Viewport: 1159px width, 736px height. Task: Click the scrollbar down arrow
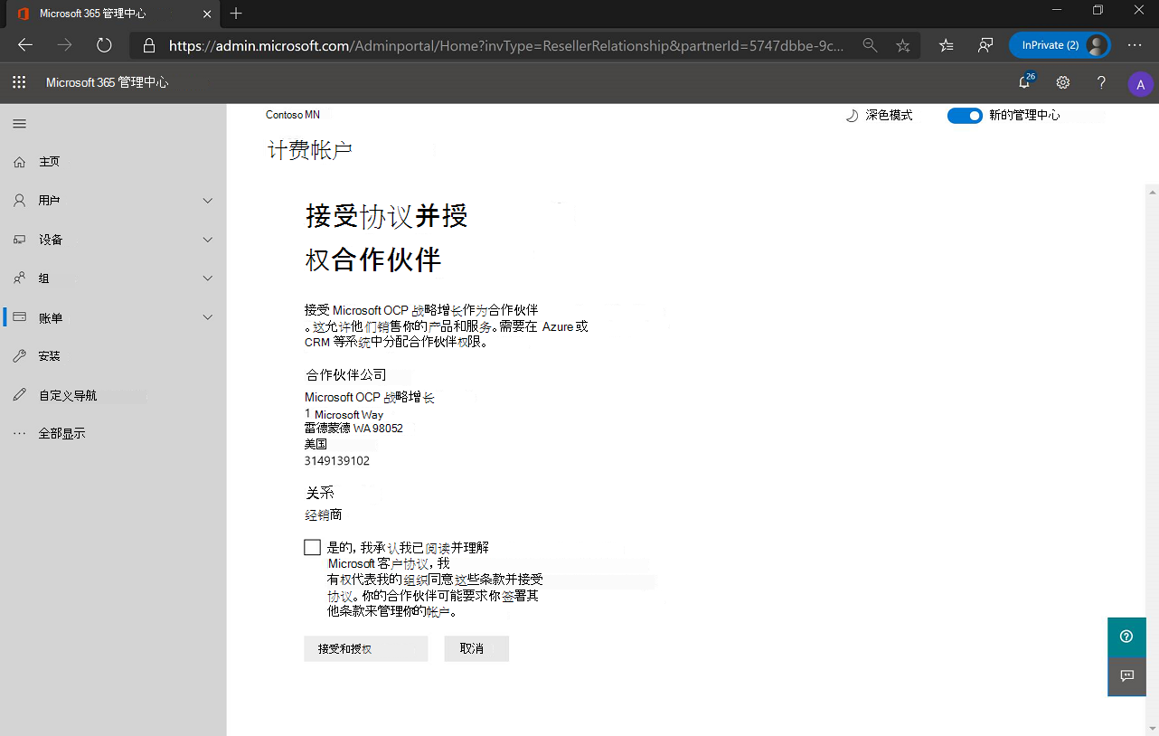(1152, 729)
